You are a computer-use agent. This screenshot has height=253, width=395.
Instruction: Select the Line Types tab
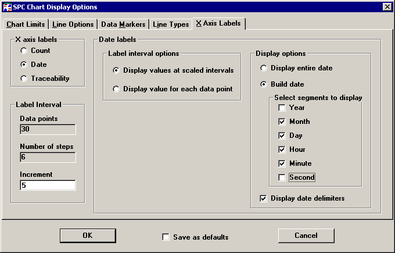coord(170,24)
